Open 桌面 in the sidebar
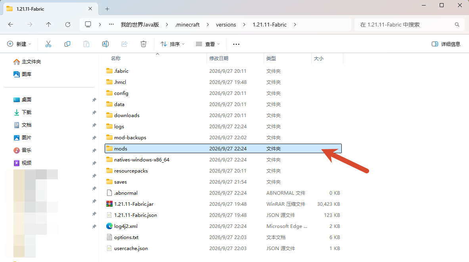 pyautogui.click(x=23, y=99)
